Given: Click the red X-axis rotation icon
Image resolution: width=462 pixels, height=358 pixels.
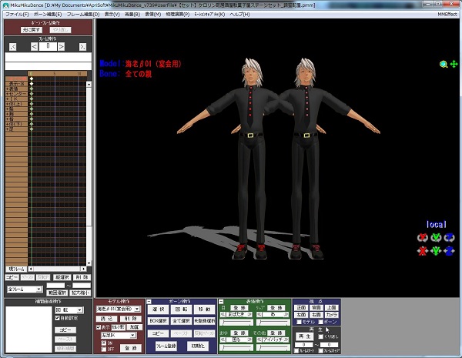Looking at the screenshot, I should tap(422, 237).
